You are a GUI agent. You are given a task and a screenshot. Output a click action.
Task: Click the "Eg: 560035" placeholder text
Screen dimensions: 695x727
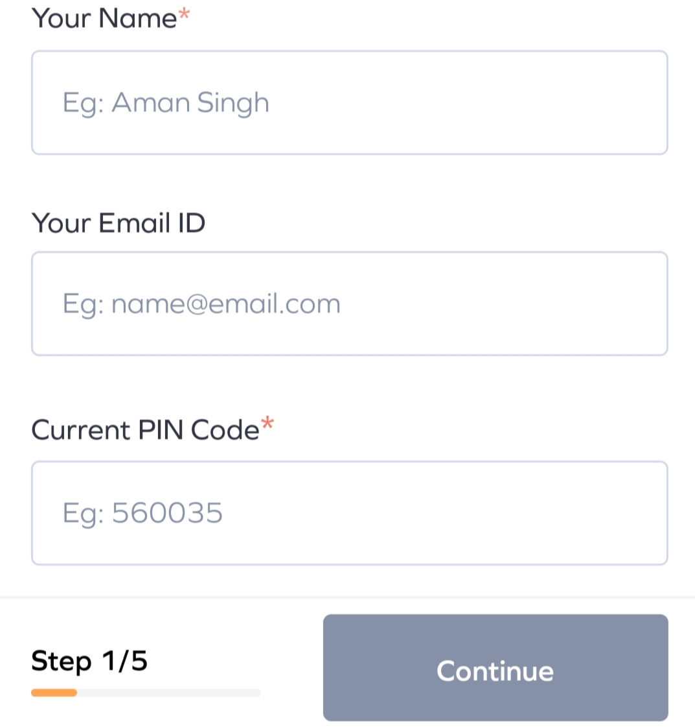pyautogui.click(x=142, y=514)
